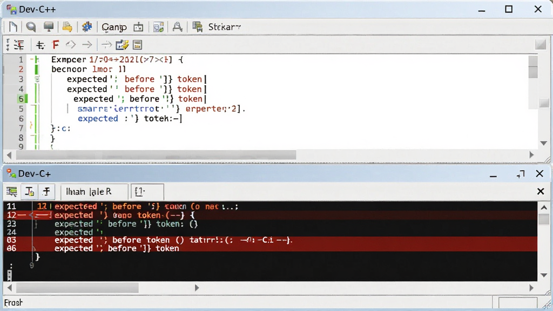Click the magnifier search icon in top toolbar
This screenshot has height=311, width=553.
point(31,27)
